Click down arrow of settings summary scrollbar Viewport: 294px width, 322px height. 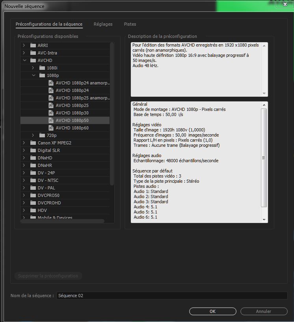tap(264, 219)
